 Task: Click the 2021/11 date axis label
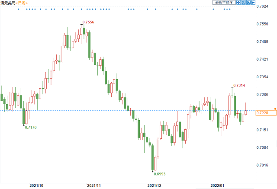coord(94,185)
